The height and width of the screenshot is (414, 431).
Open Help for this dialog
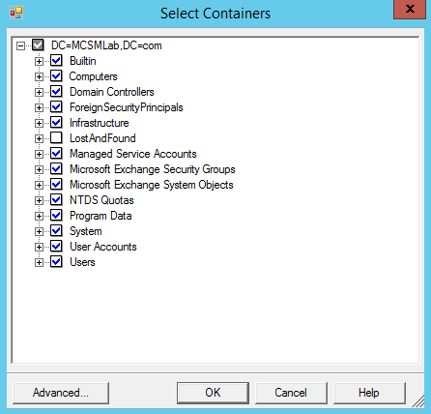pos(369,393)
